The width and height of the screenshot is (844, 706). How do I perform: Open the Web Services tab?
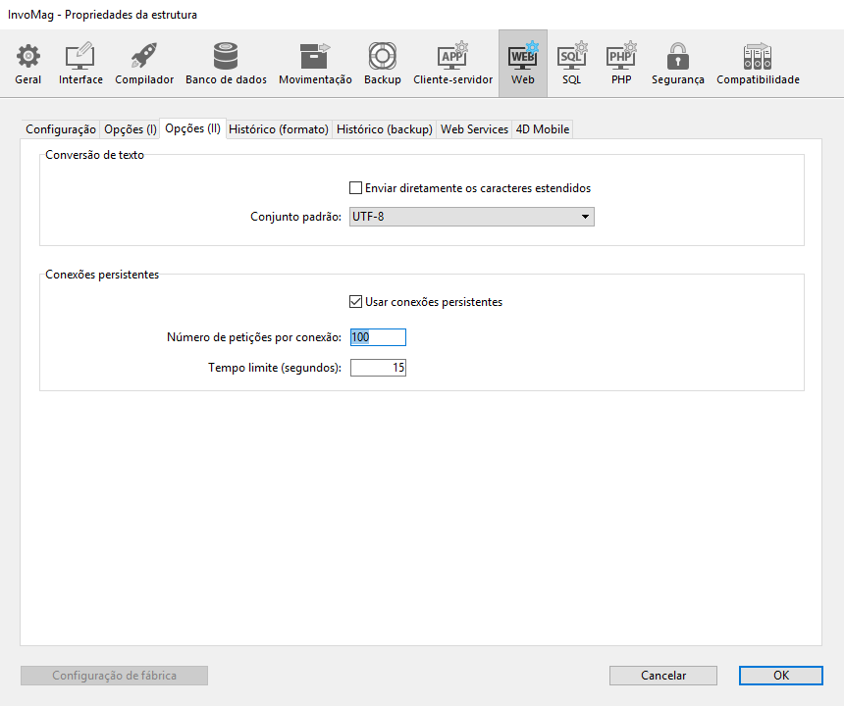pos(474,129)
